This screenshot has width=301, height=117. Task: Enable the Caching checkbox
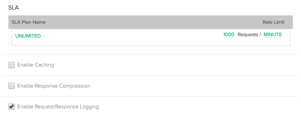point(12,65)
